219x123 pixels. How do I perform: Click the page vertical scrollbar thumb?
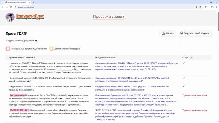pos(218,22)
